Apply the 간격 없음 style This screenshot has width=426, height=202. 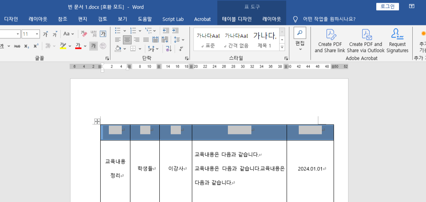[236, 39]
